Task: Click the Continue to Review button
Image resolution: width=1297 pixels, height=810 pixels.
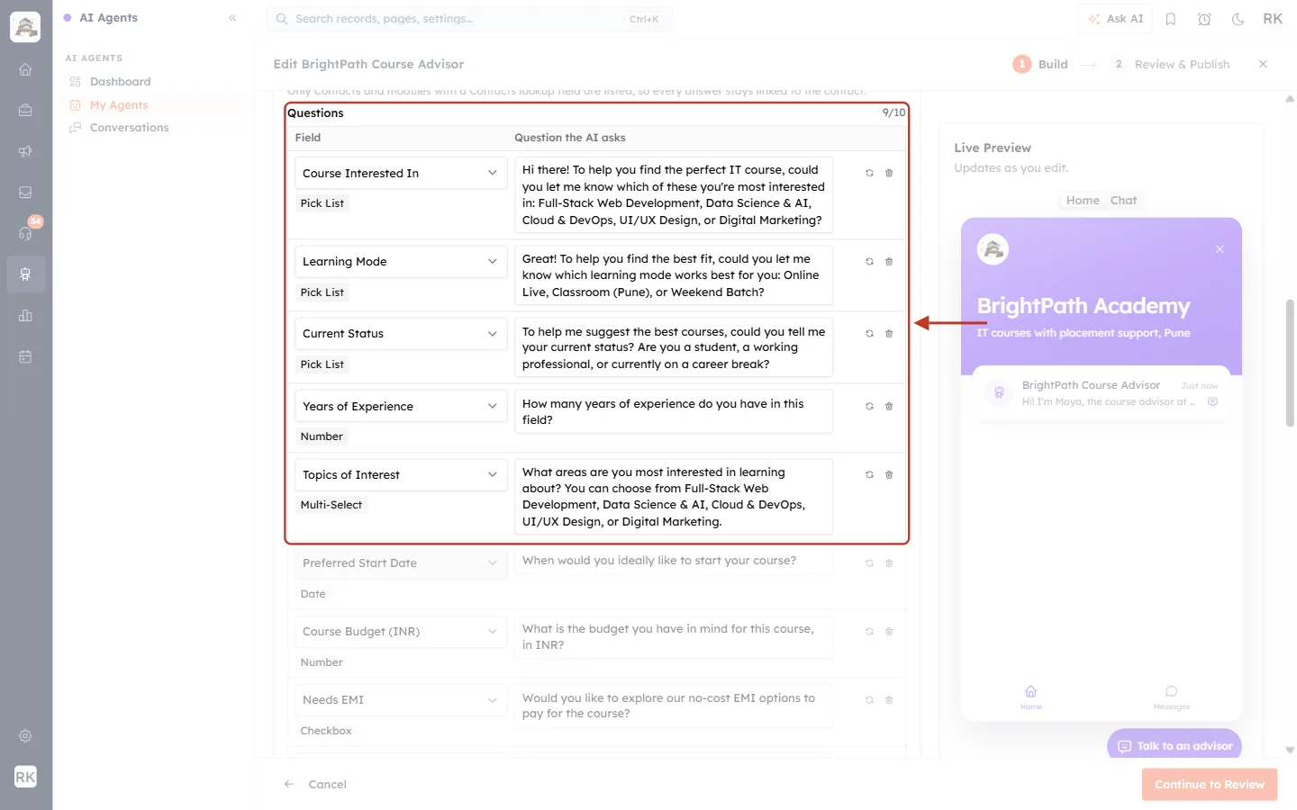Action: (1210, 785)
